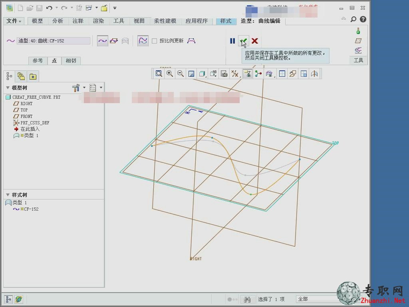Toggle the annotation display icon

coord(247,74)
